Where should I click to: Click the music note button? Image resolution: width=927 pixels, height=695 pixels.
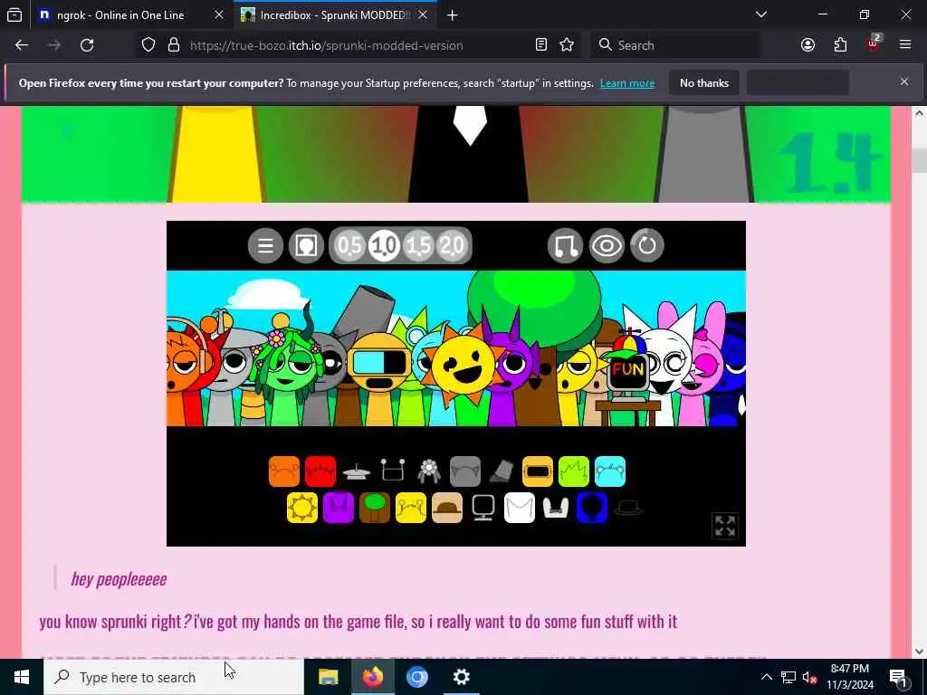565,245
